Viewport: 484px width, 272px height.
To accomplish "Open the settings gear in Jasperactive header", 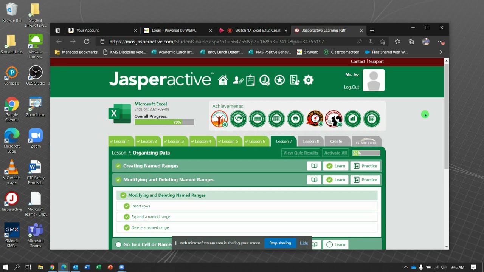I will pyautogui.click(x=309, y=80).
